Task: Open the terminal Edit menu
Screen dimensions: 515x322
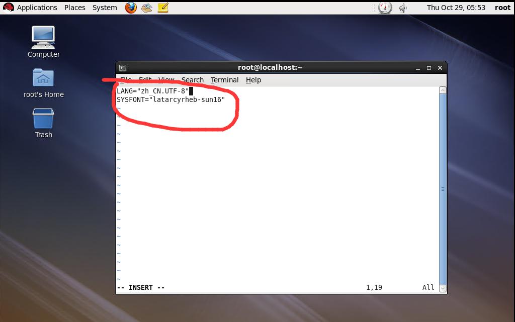Action: pos(145,80)
